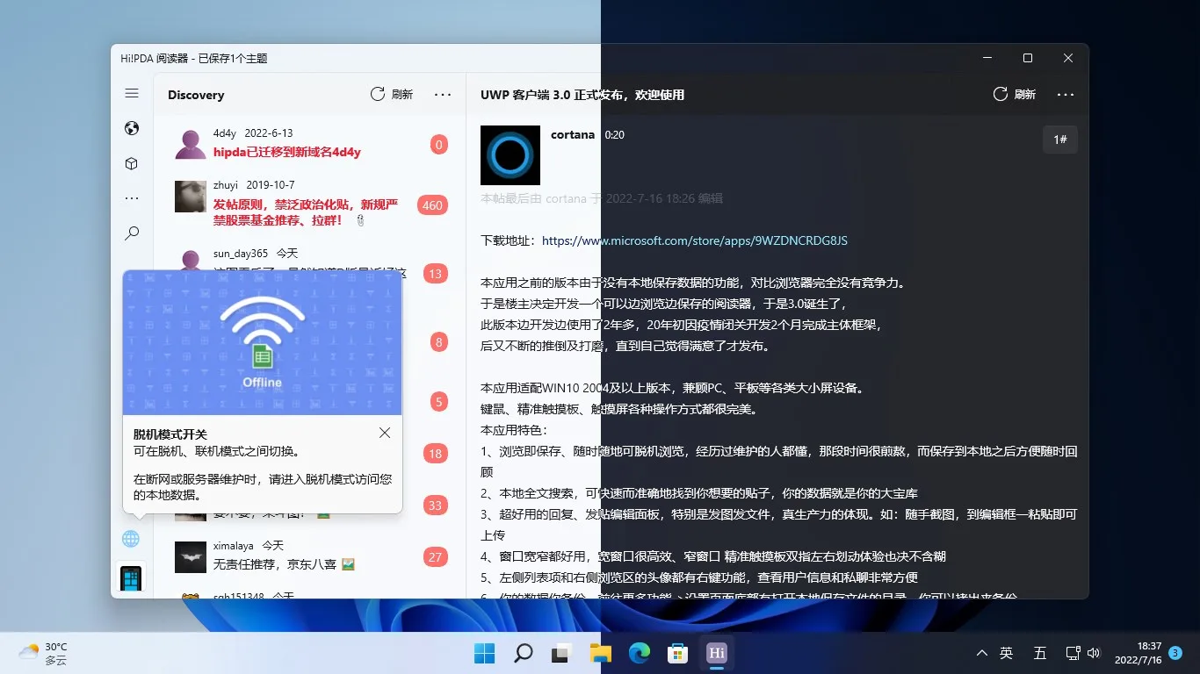This screenshot has width=1200, height=674.
Task: Refresh the opened thread pane
Action: tap(1014, 94)
